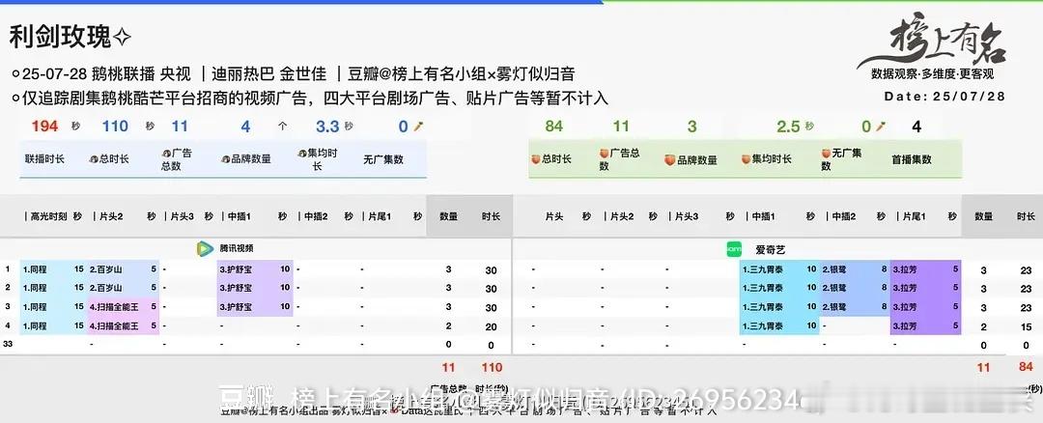1043x423 pixels.
Task: Click the line starting 仅追踪剧集鹅桃酷芒
Action: pyautogui.click(x=310, y=99)
